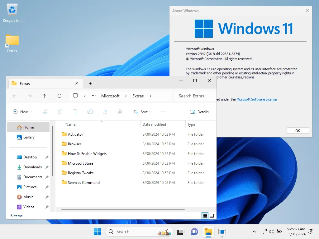319x239 pixels.
Task: Copy the selected item
Action: [60, 112]
